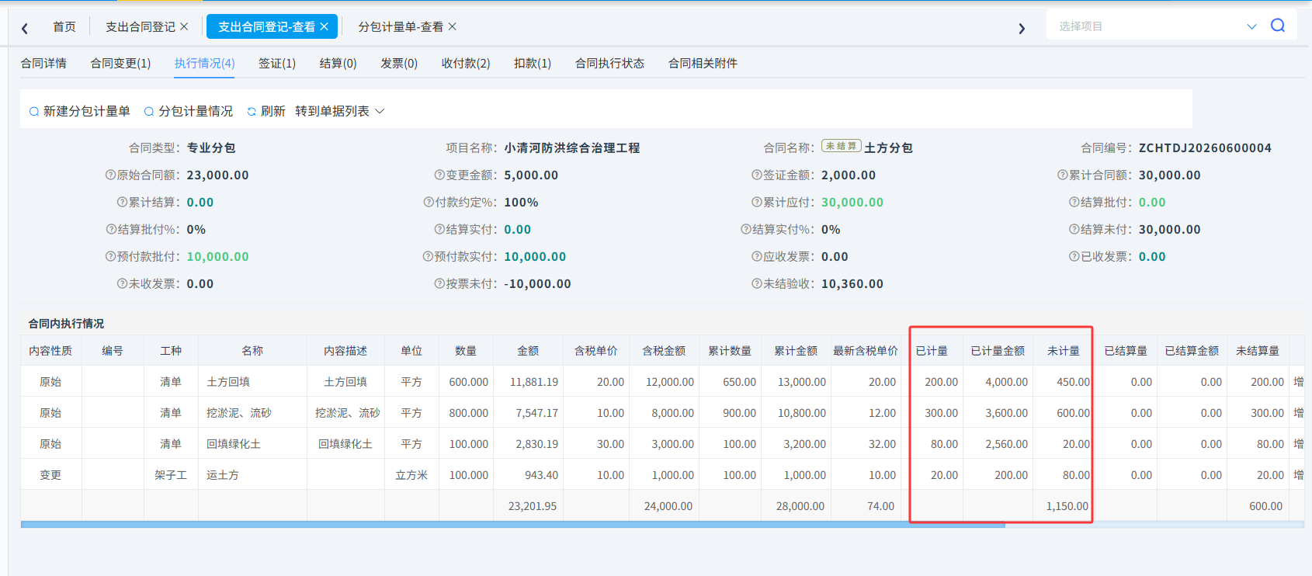Open the 扣款(1) tab
This screenshot has height=576, width=1312.
(x=533, y=64)
